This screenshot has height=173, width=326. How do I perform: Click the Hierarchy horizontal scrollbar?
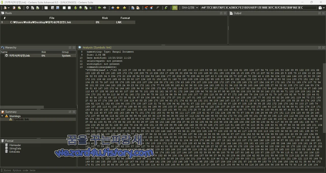pos(22,107)
